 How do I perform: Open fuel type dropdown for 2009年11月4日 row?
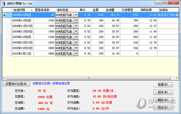[76, 20]
